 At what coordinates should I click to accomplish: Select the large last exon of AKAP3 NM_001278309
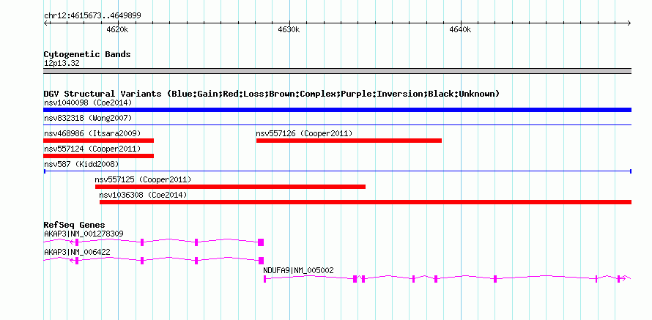click(261, 242)
